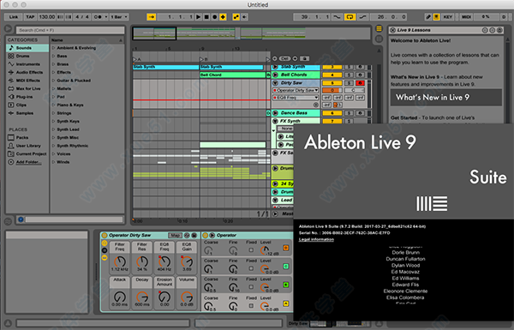Click the Punch-Out switch icon

point(362,17)
